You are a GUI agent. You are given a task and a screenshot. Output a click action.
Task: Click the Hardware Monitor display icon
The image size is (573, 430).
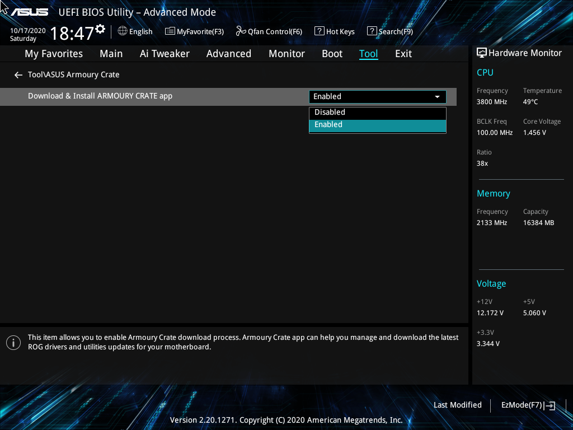[482, 53]
